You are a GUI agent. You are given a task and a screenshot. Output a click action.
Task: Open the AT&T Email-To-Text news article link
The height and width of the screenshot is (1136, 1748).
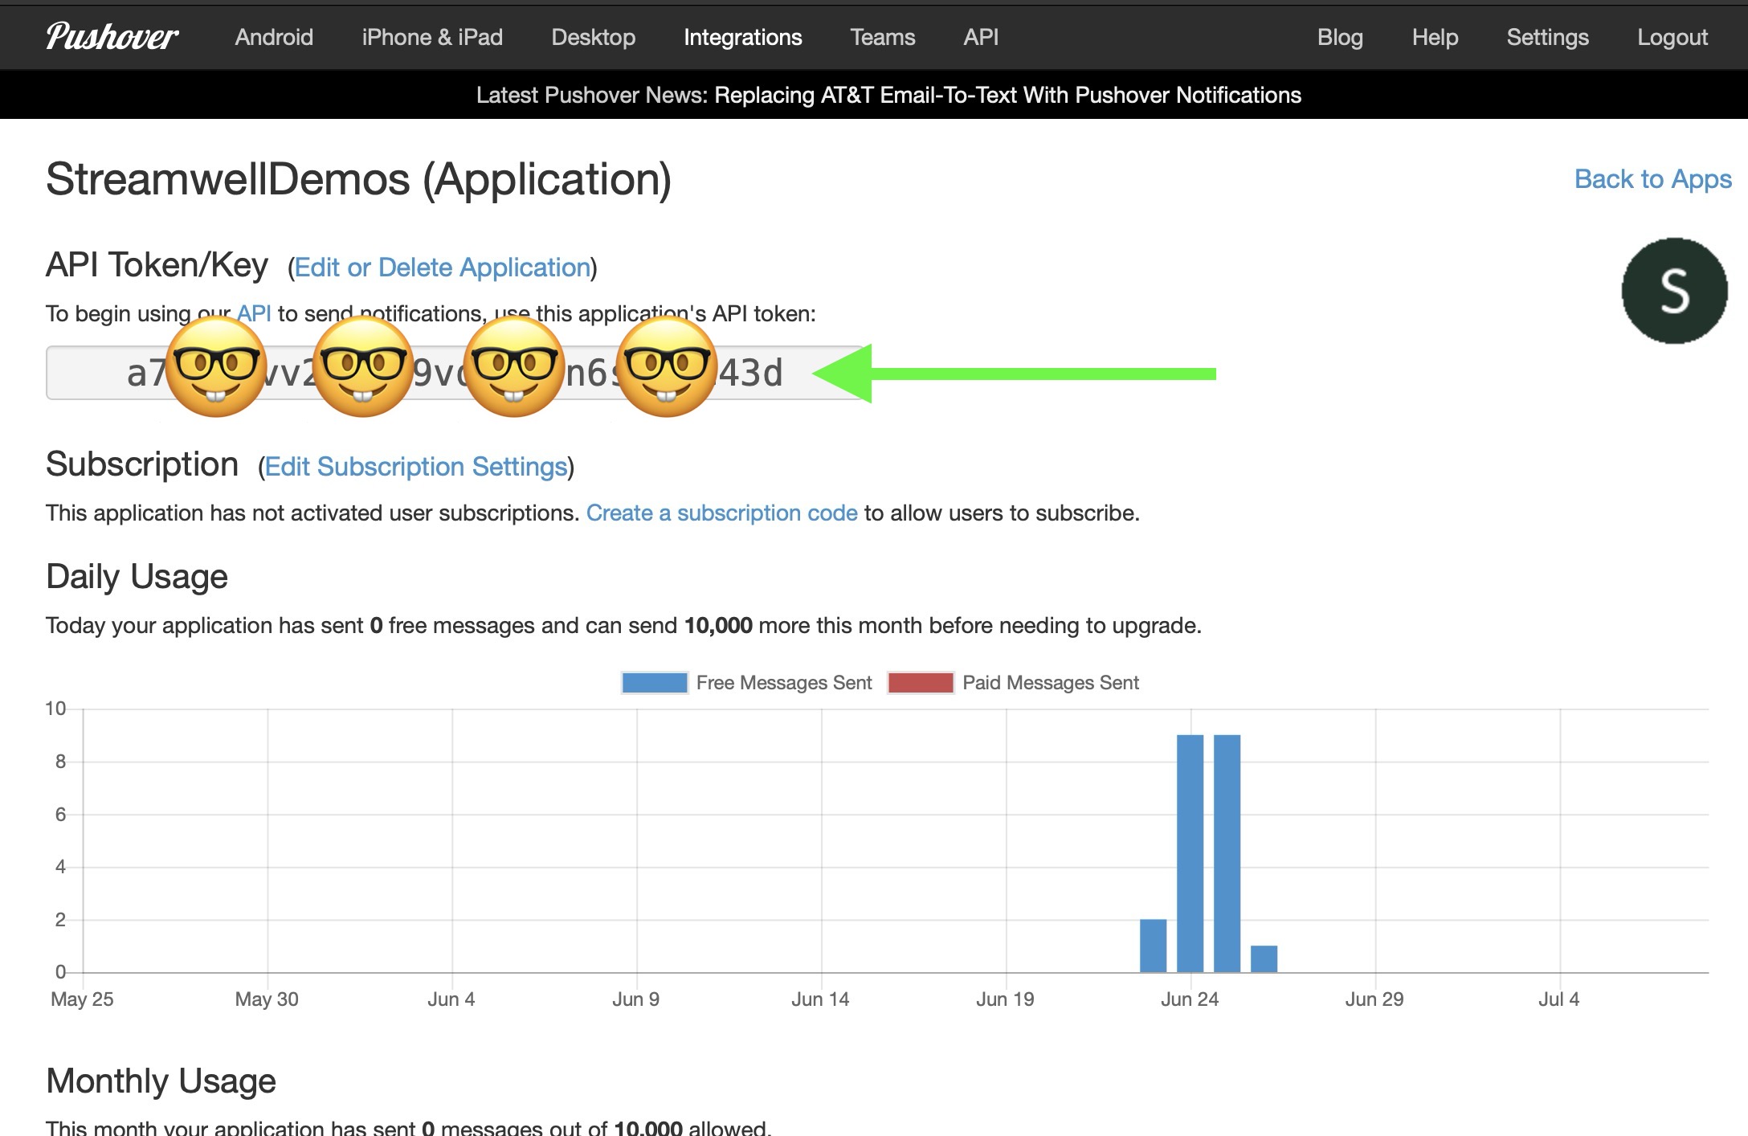pyautogui.click(x=1007, y=95)
